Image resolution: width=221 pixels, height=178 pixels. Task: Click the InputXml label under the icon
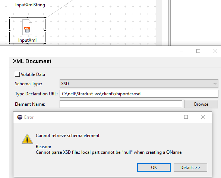coord(27,40)
